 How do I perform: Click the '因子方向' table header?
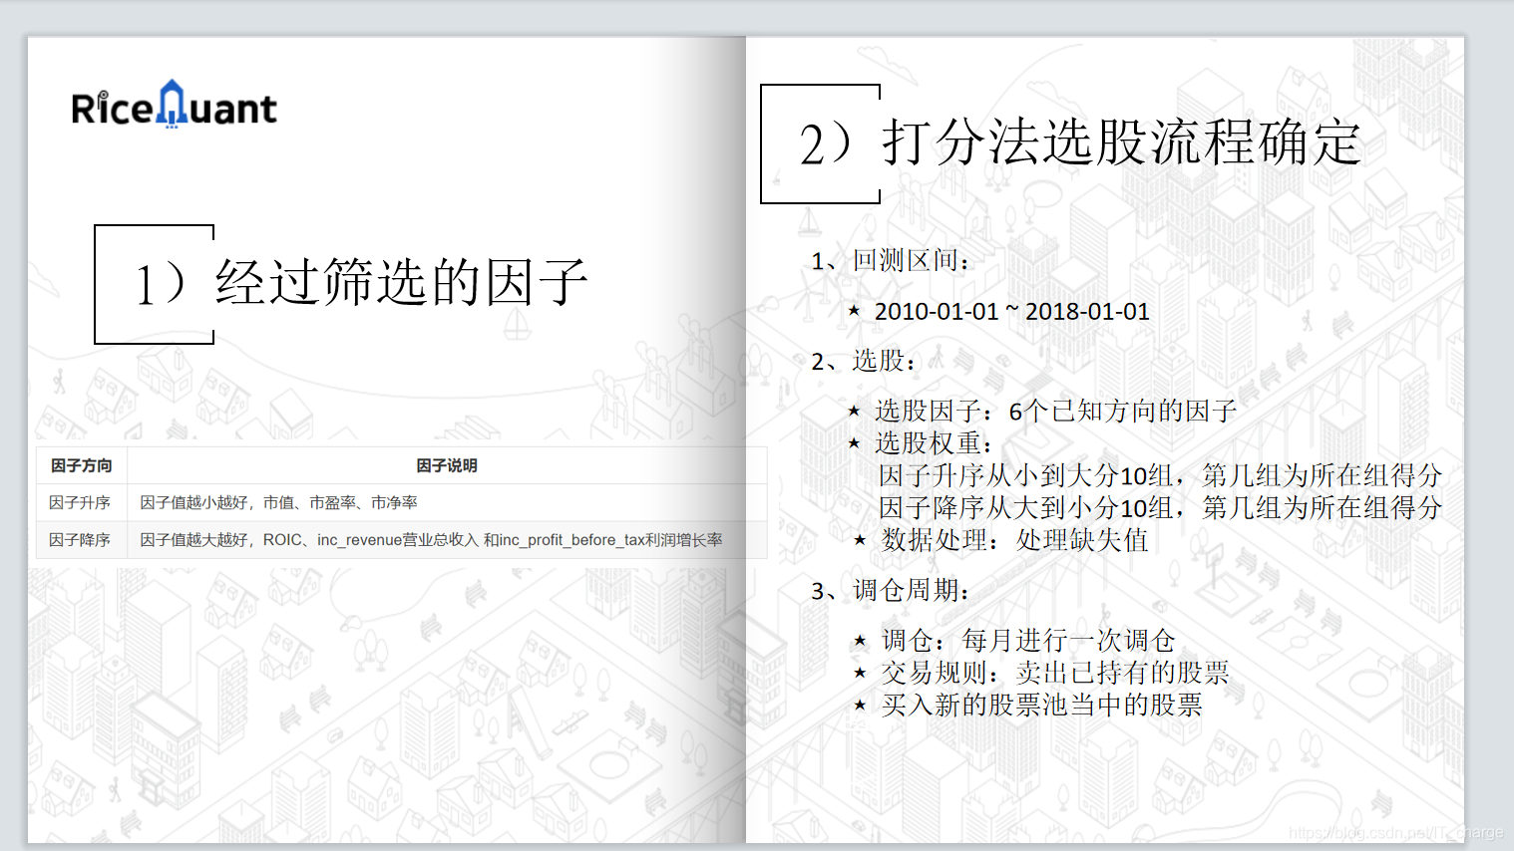(x=82, y=465)
